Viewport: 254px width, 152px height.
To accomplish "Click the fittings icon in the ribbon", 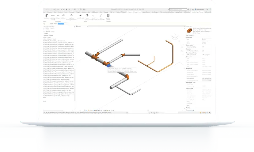I will pos(58,15).
